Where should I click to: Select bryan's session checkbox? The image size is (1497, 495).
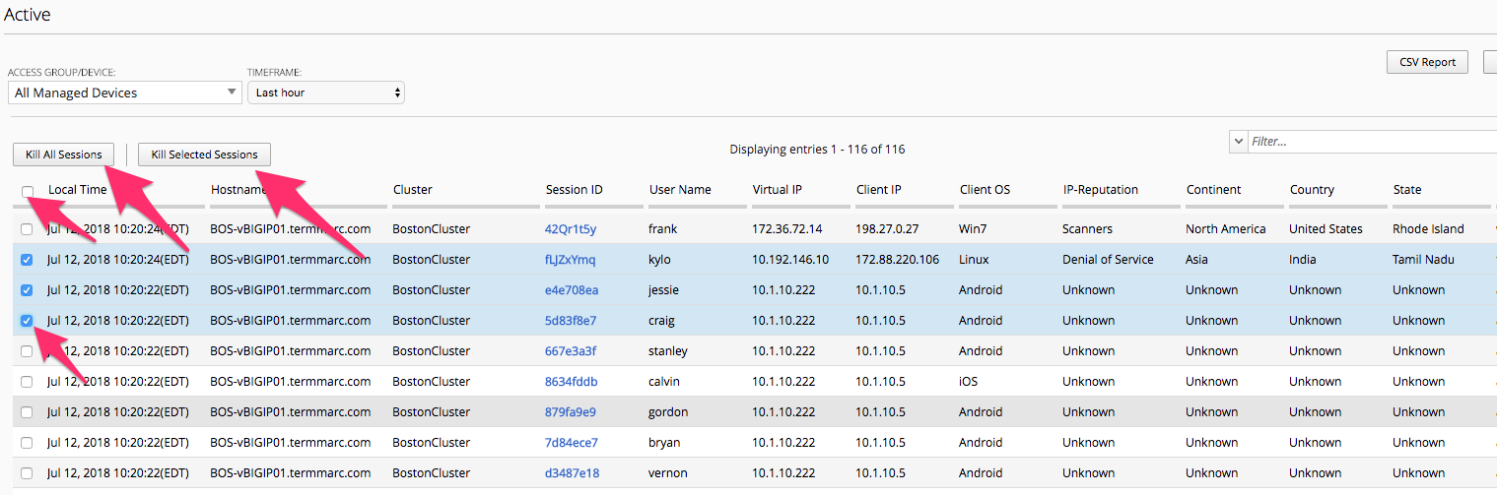point(27,443)
